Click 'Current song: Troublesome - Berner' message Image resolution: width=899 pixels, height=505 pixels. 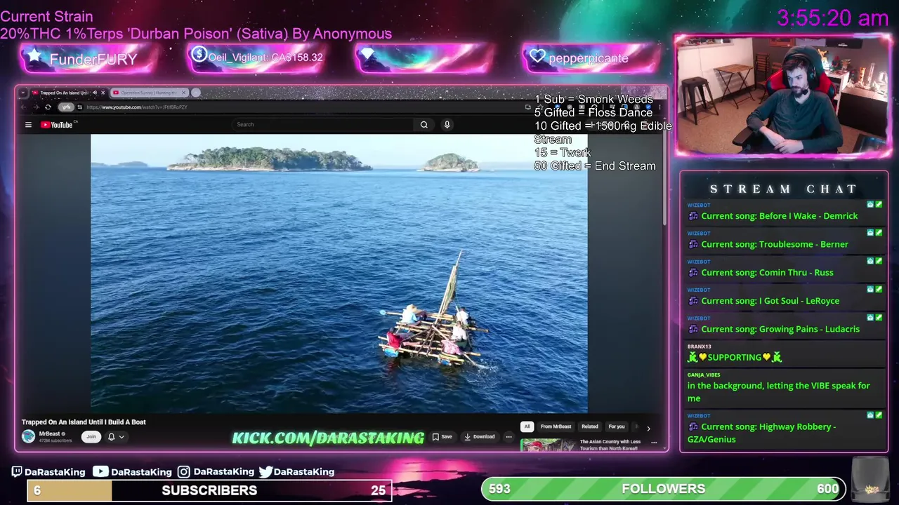(x=775, y=244)
